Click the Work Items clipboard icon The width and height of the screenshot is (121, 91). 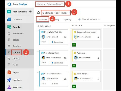[9, 34]
